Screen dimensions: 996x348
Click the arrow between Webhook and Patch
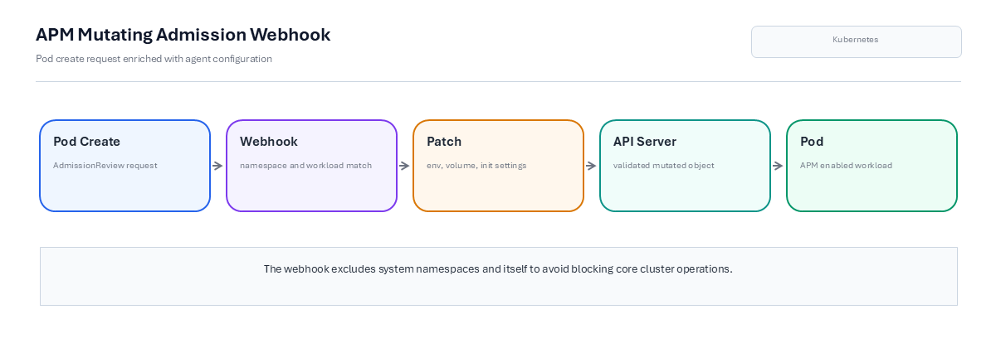(405, 166)
